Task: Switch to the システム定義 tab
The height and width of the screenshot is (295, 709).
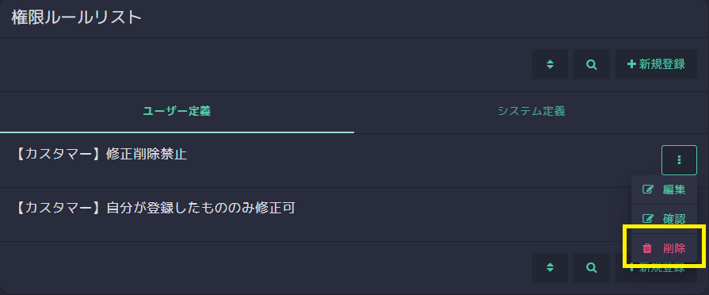Action: [x=532, y=112]
